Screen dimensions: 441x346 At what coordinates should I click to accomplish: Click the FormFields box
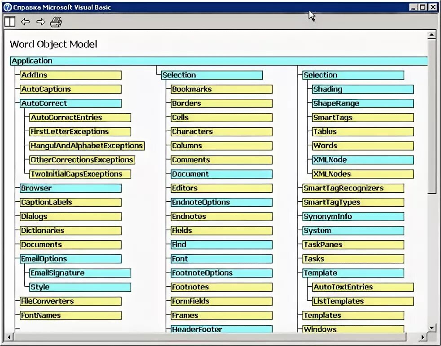pyautogui.click(x=222, y=301)
